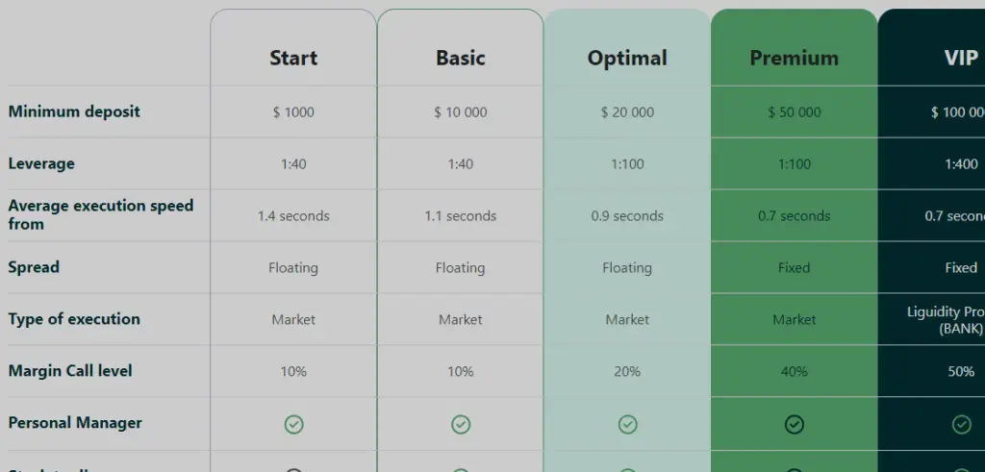Click the Minimum deposit row label
Image resolution: width=985 pixels, height=472 pixels.
click(x=74, y=112)
